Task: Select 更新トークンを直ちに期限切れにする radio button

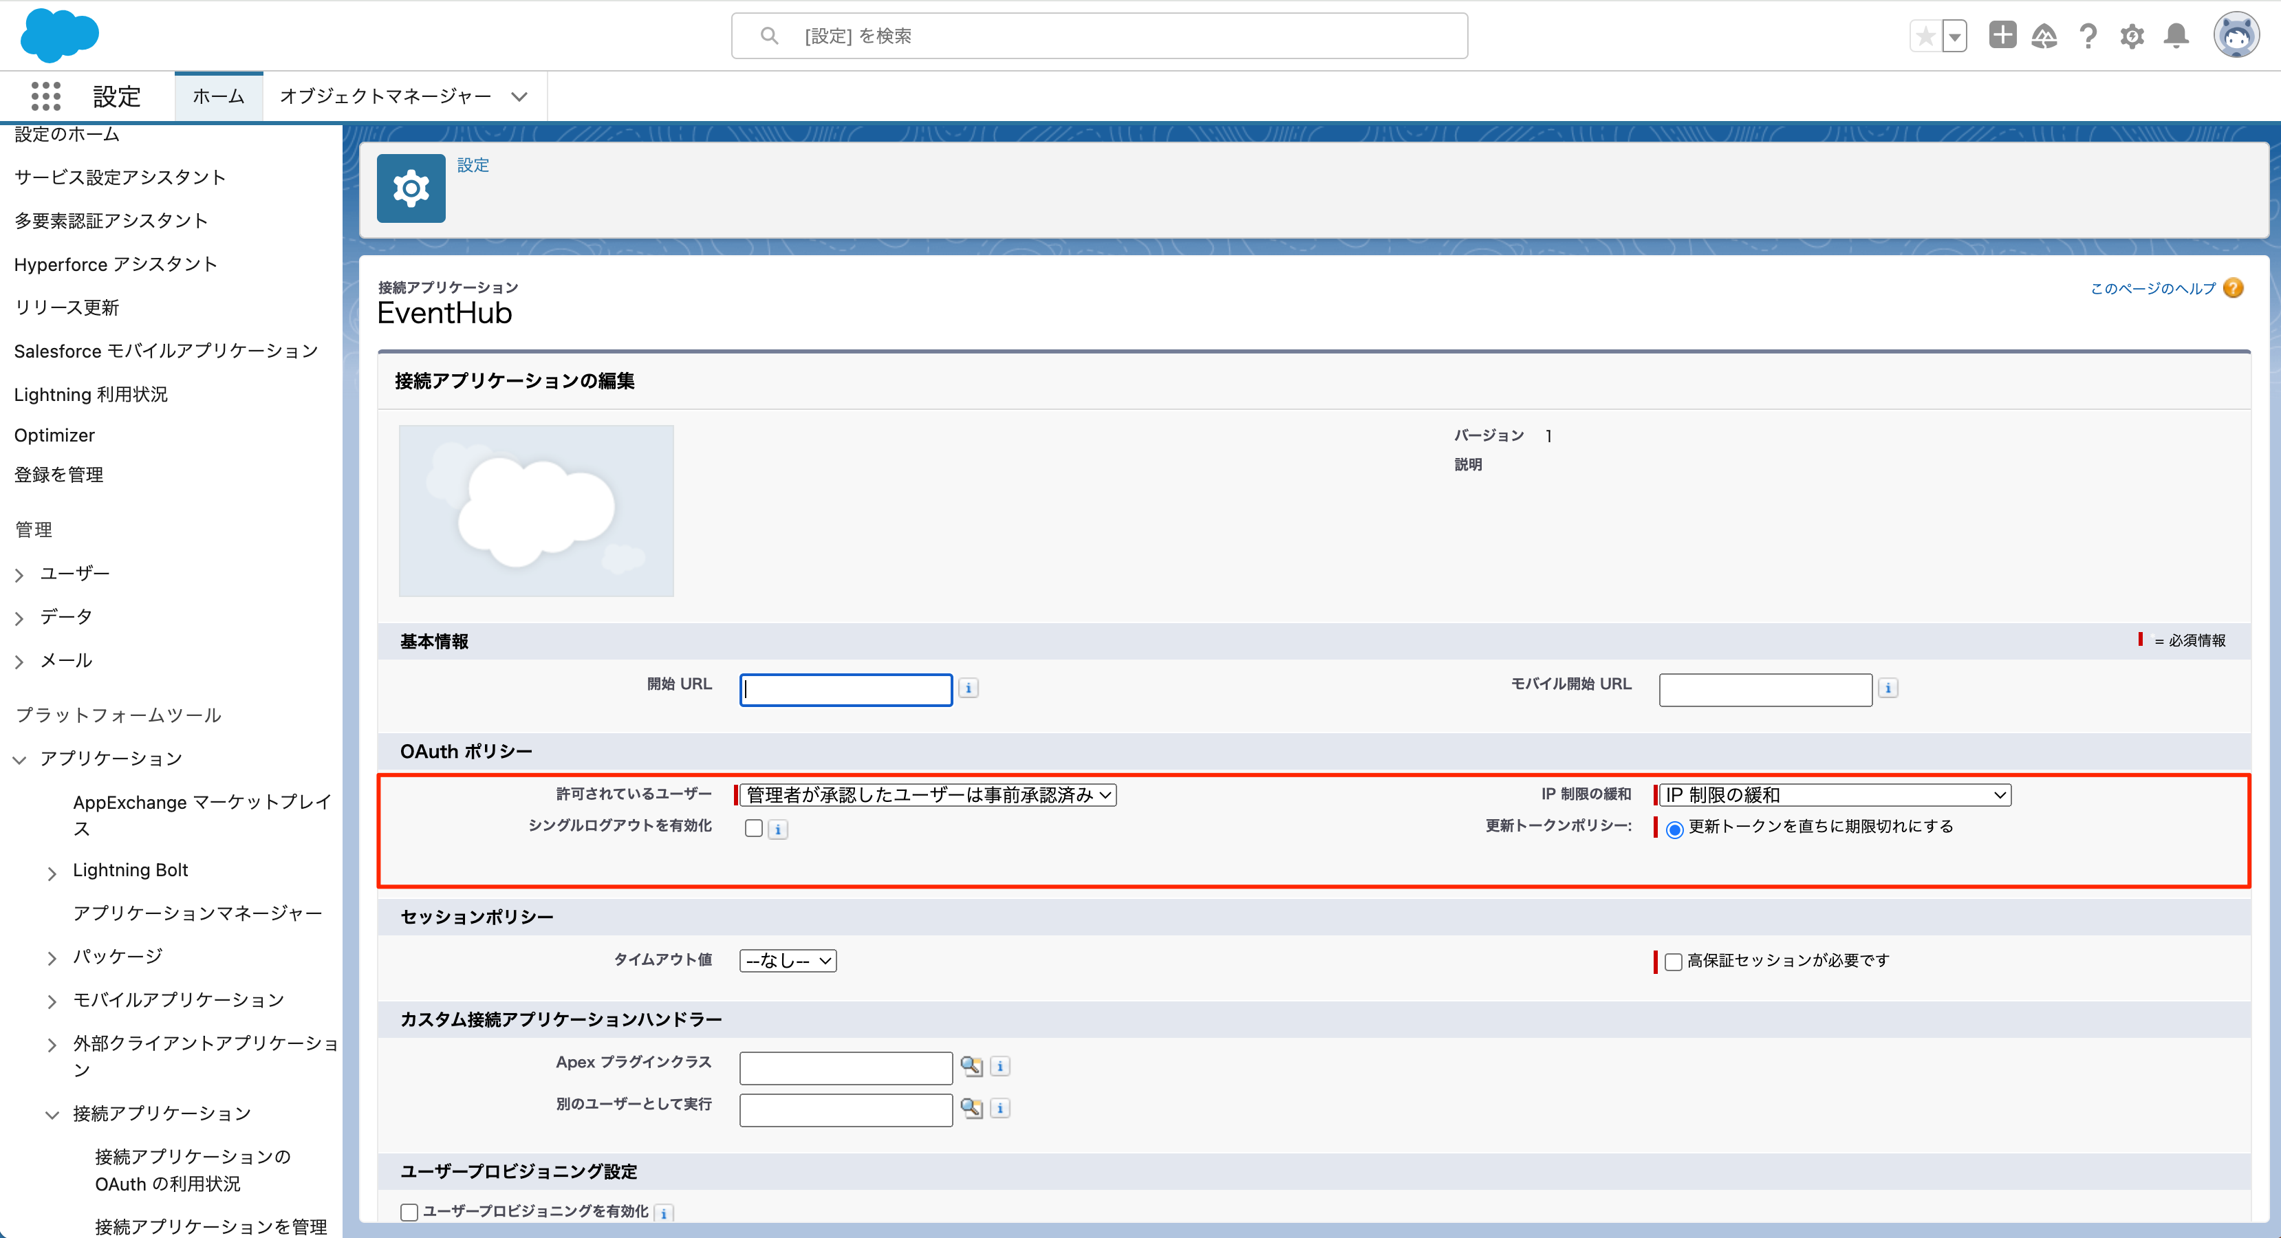Action: (1674, 829)
